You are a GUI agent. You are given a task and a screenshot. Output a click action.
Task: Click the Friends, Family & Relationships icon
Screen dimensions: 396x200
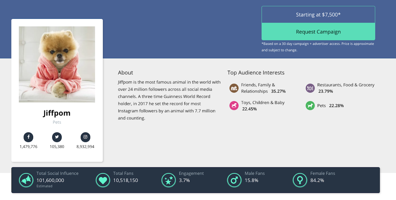click(234, 88)
